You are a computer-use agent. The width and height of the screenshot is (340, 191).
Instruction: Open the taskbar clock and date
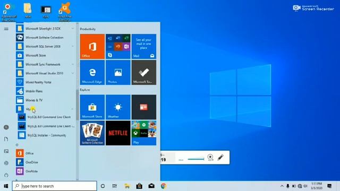[316, 186]
